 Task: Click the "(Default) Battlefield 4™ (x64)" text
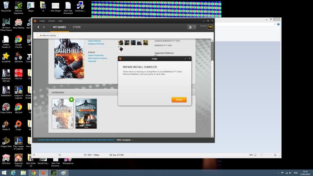[167, 41]
